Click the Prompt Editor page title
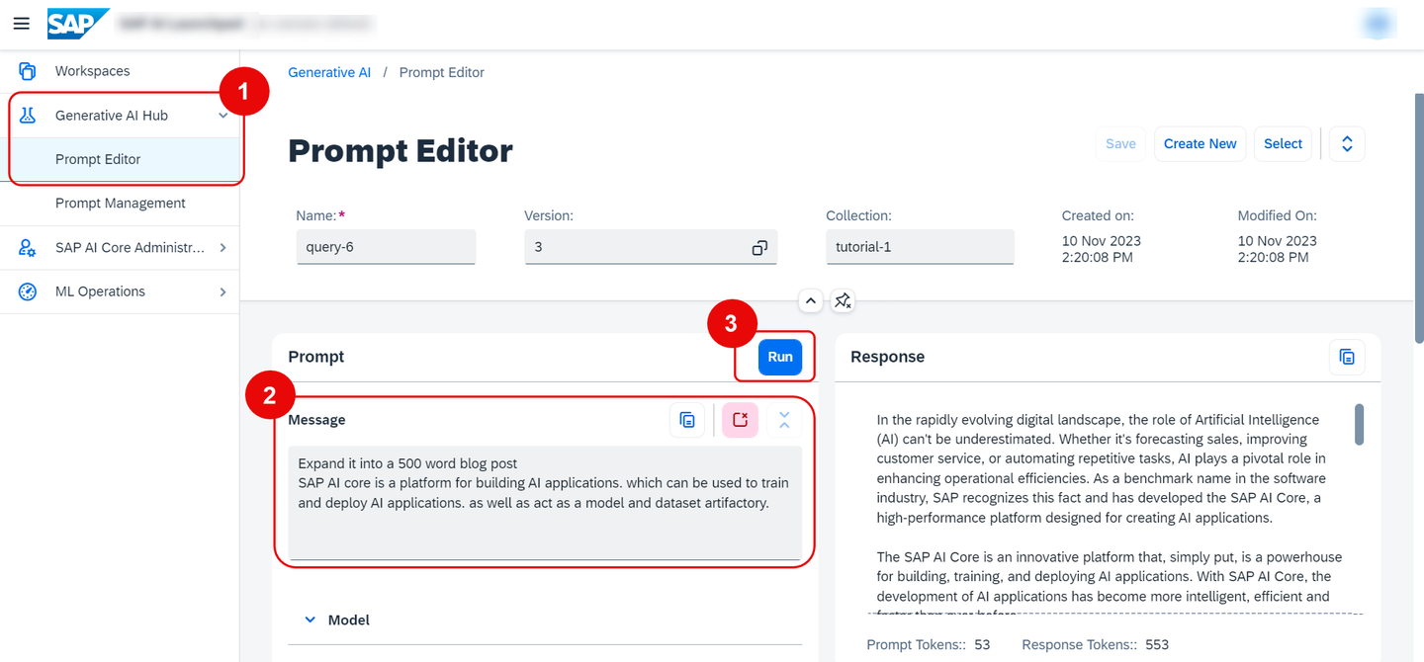 [x=400, y=151]
